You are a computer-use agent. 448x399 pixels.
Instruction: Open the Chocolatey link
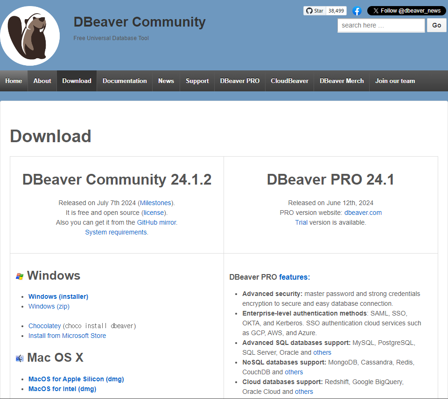click(45, 326)
